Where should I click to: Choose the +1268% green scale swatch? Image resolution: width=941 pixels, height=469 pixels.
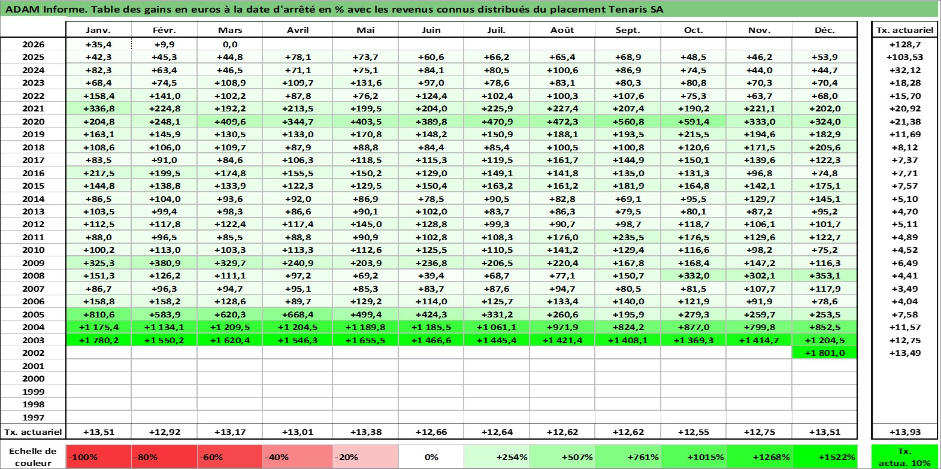(x=759, y=456)
